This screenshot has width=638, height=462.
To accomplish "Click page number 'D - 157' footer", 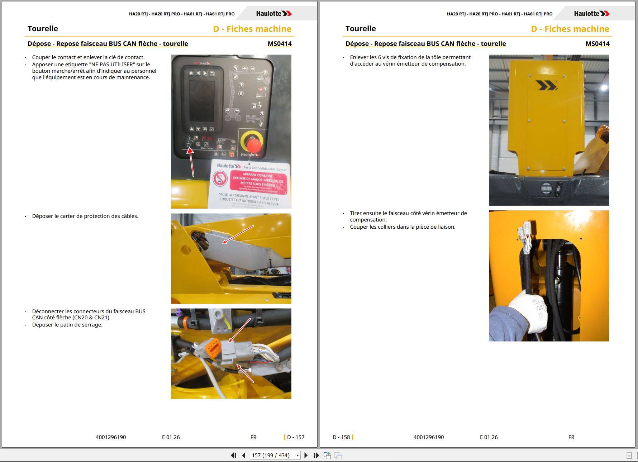I will pos(296,437).
